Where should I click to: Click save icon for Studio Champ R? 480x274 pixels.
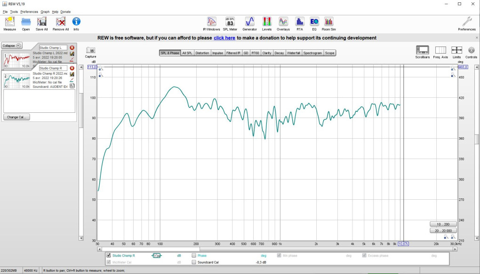pos(72,74)
